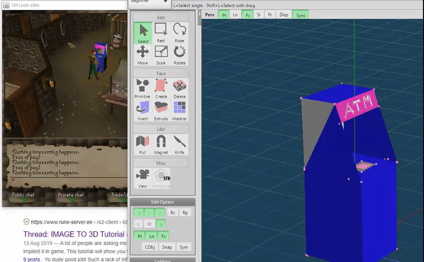This screenshot has width=424, height=262.
Task: Toggle the Ln display button in view header
Action: click(235, 15)
